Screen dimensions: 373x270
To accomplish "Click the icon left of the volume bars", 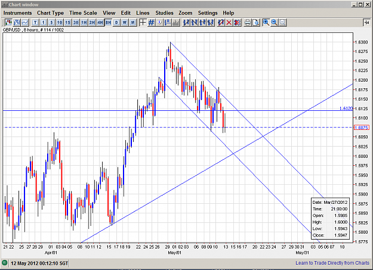I will [x=168, y=23].
